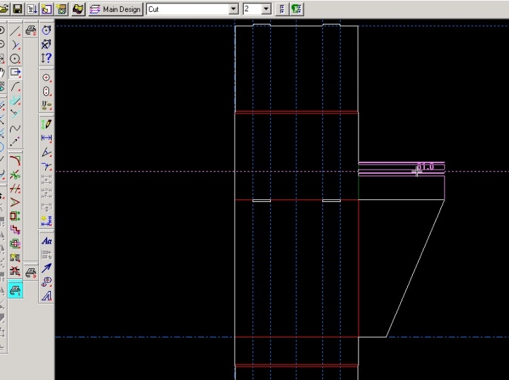Viewport: 509px width, 380px height.
Task: Toggle the printer icon beside geometry tools
Action: coord(31,272)
